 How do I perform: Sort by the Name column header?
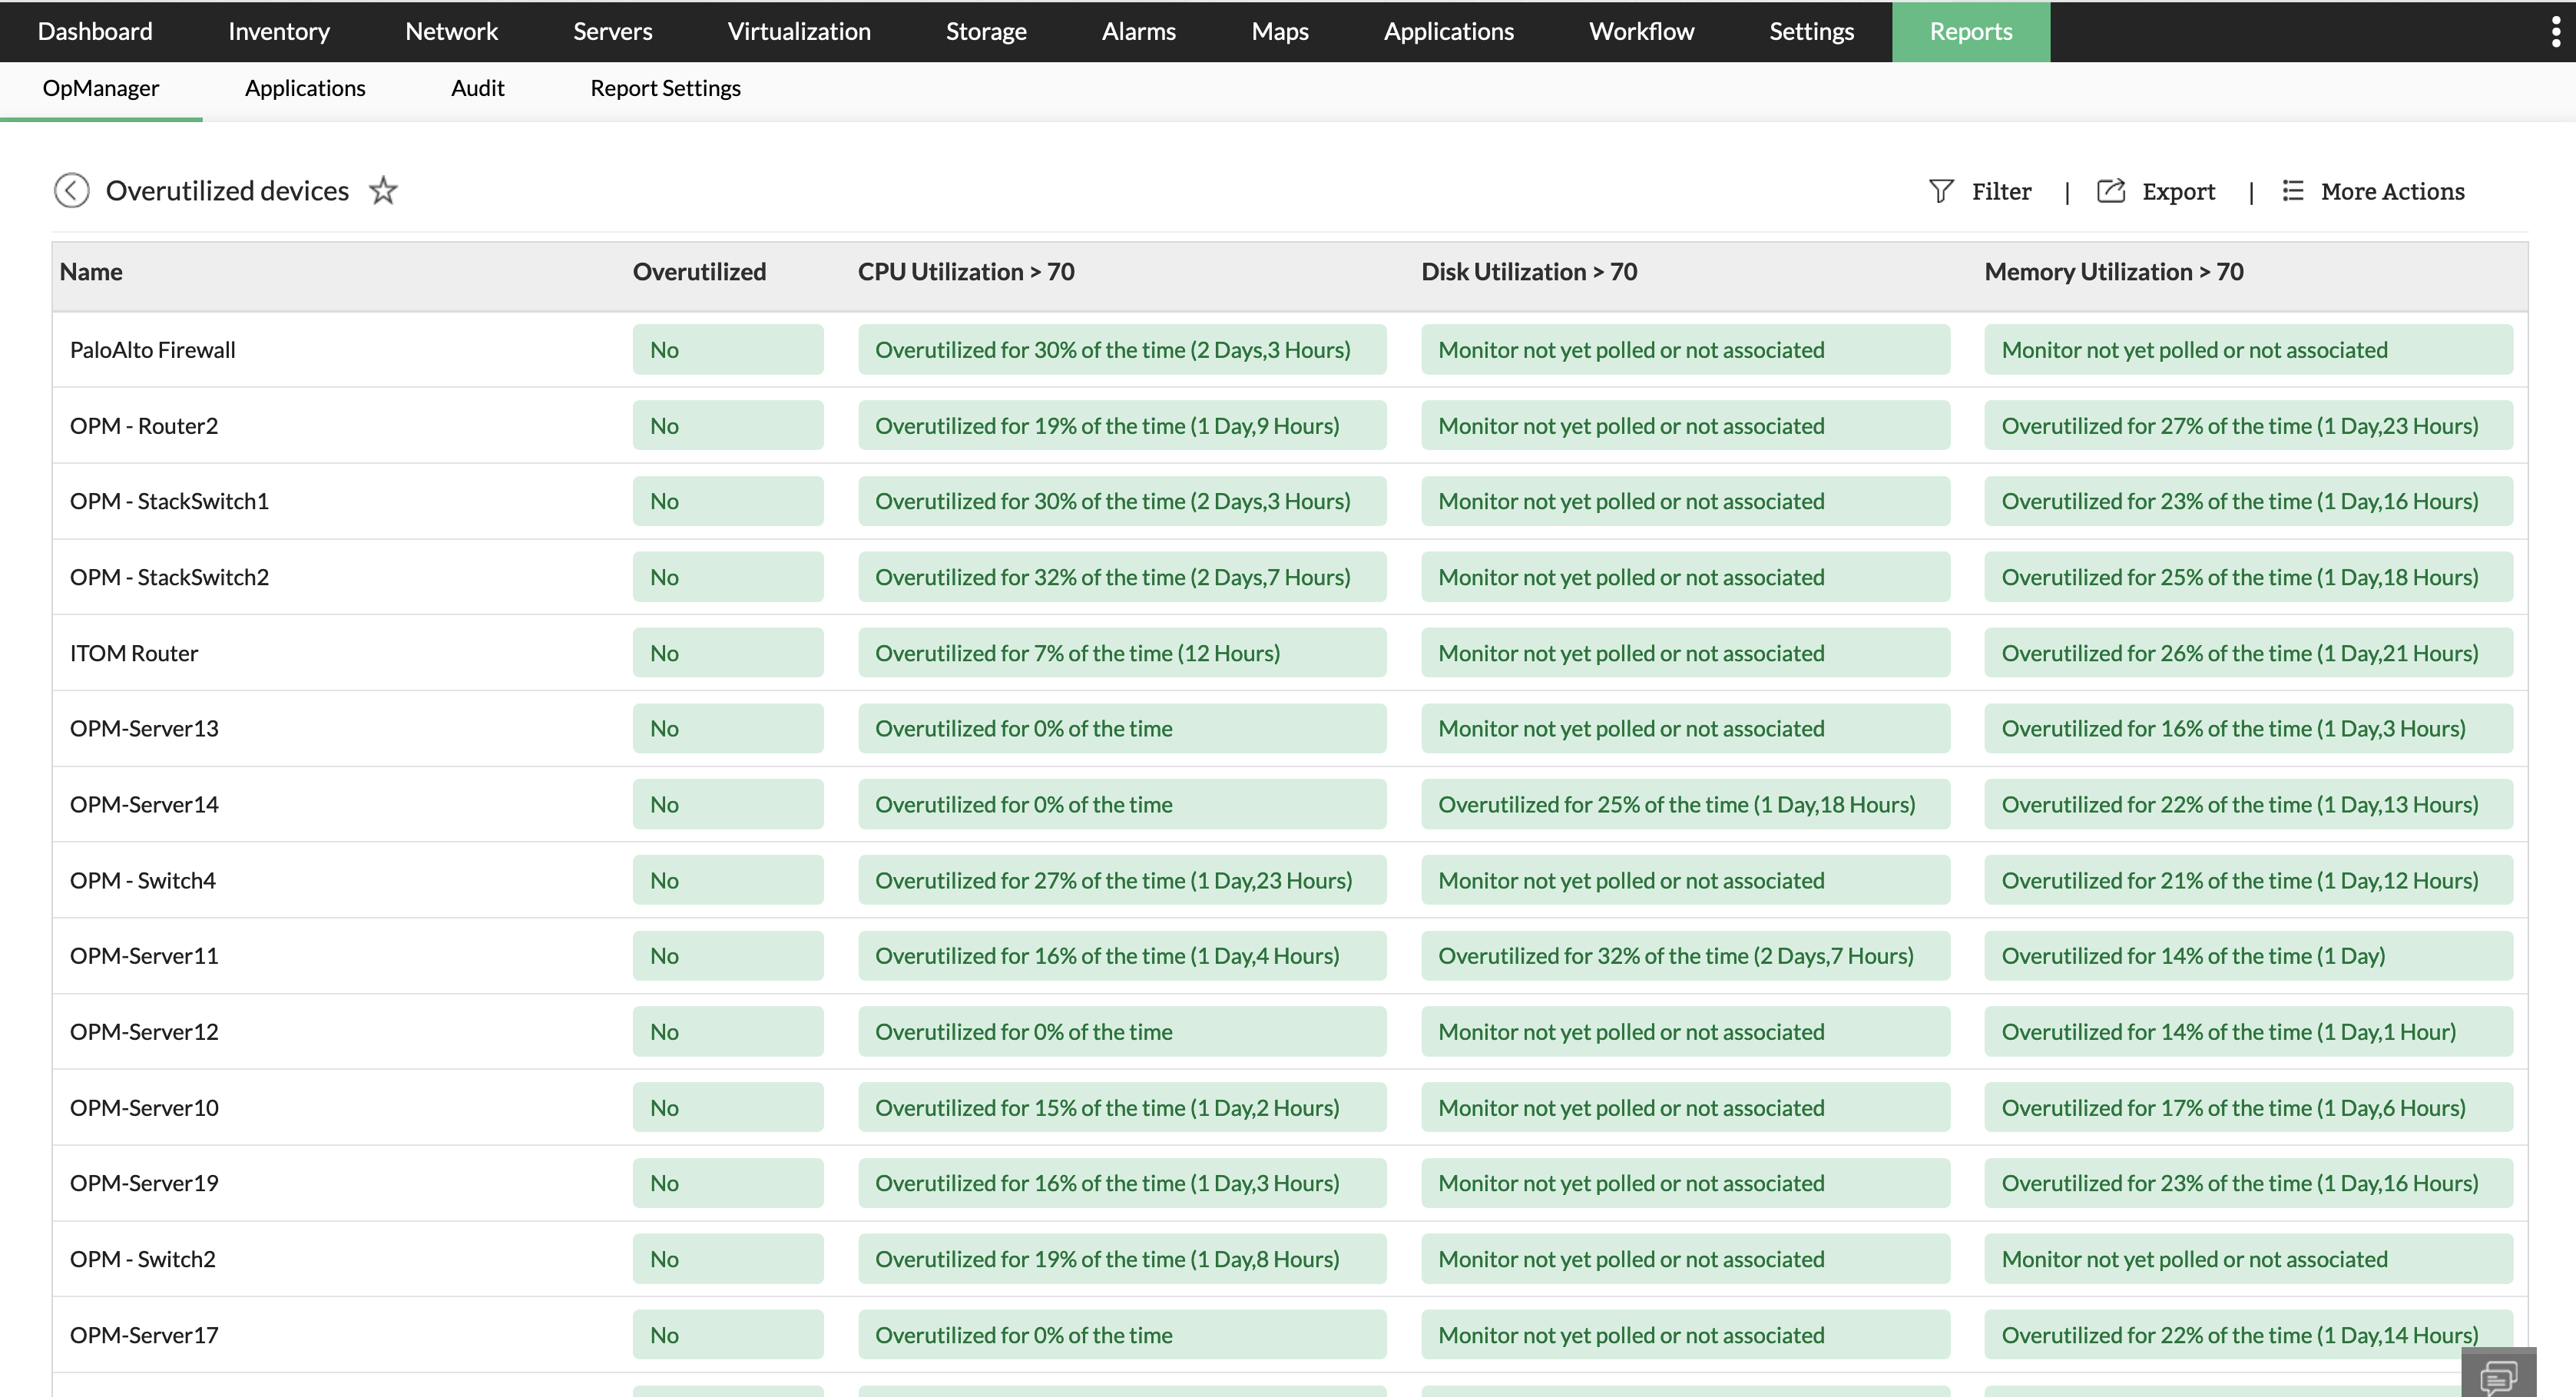(91, 272)
